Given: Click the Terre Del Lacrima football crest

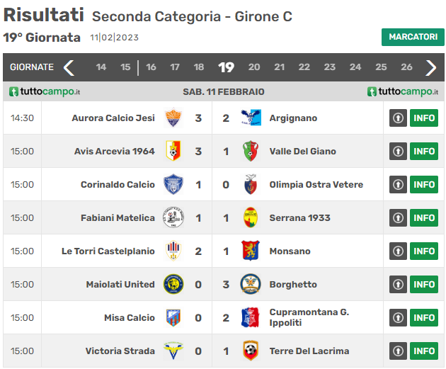Looking at the screenshot, I should [251, 351].
